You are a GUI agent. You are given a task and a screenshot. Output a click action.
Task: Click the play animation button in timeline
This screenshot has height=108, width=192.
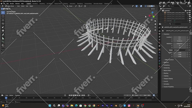[x=76, y=95]
